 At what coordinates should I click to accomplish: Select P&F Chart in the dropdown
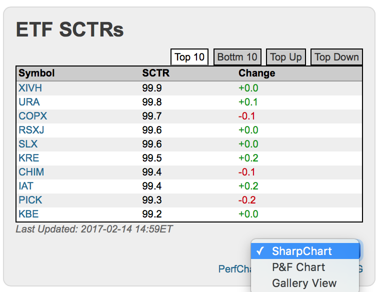click(x=298, y=267)
